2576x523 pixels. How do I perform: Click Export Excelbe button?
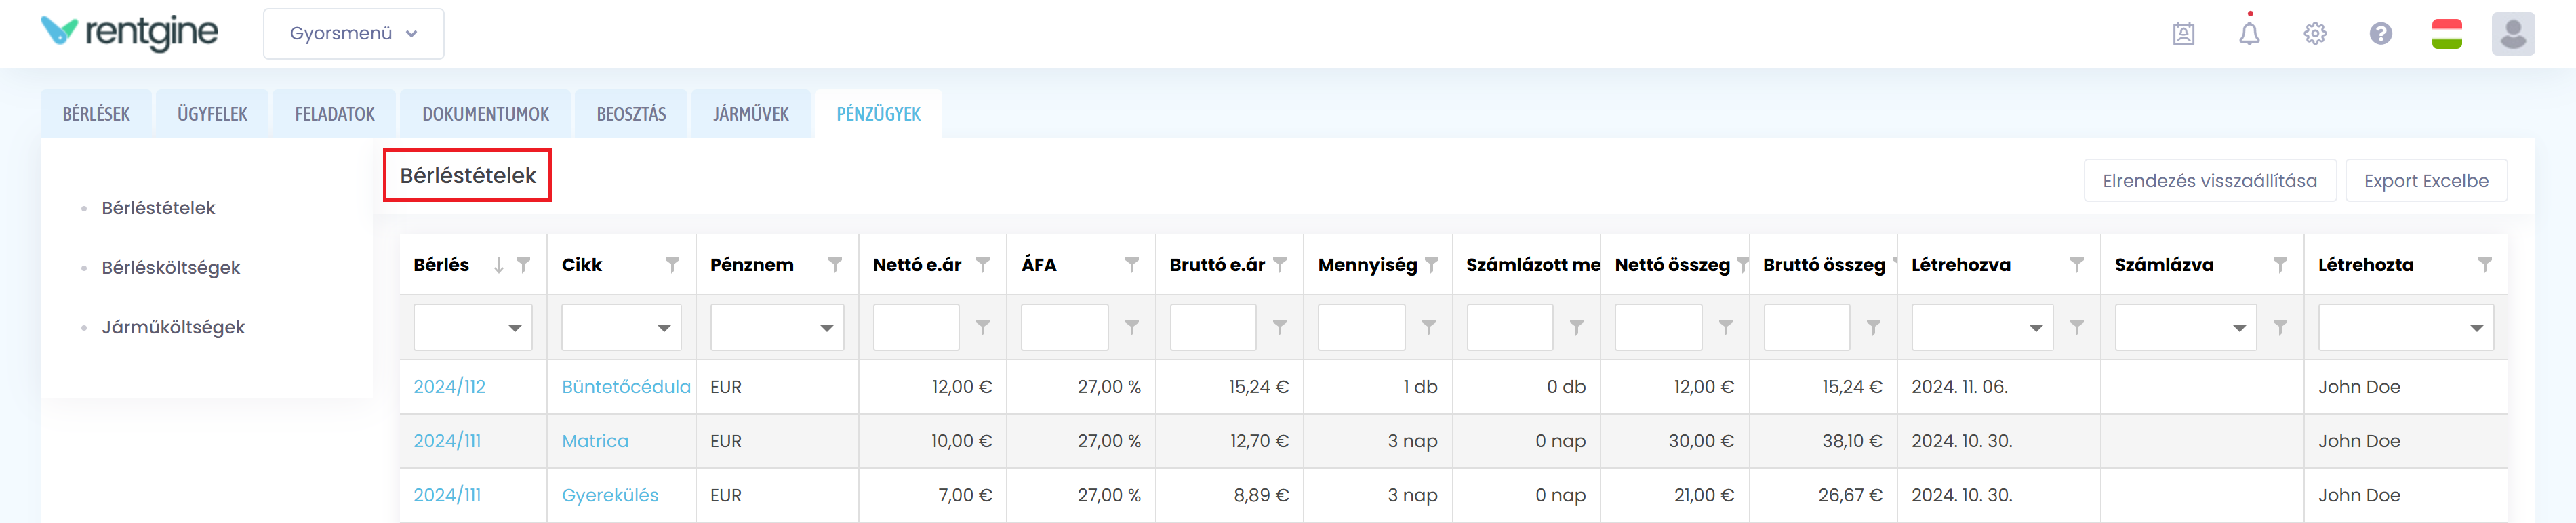click(x=2425, y=181)
